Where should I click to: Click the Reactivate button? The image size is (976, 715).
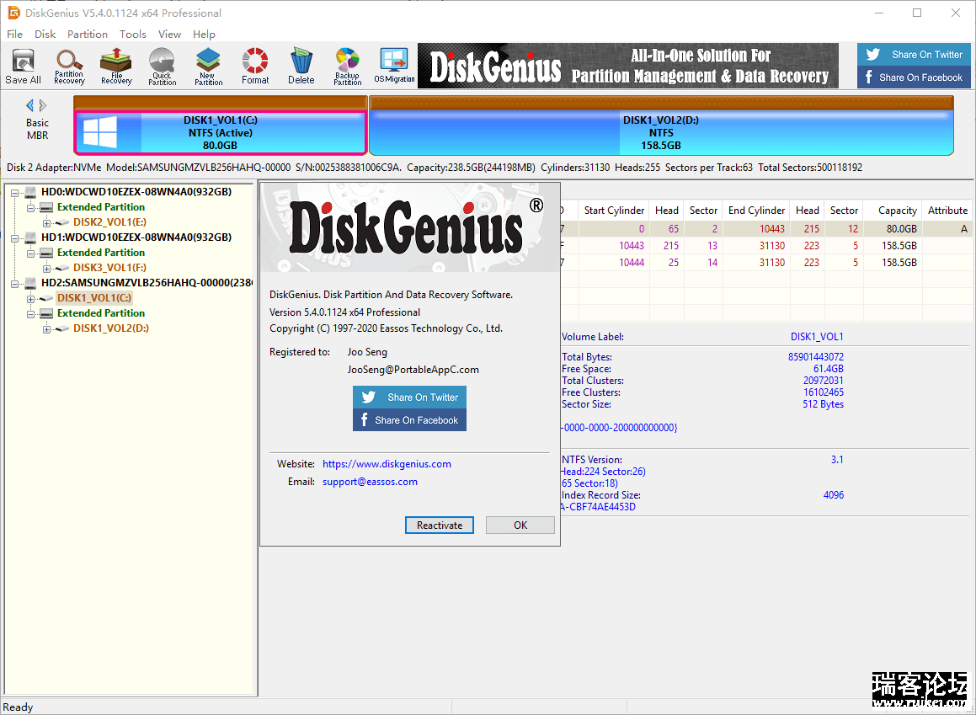point(440,526)
